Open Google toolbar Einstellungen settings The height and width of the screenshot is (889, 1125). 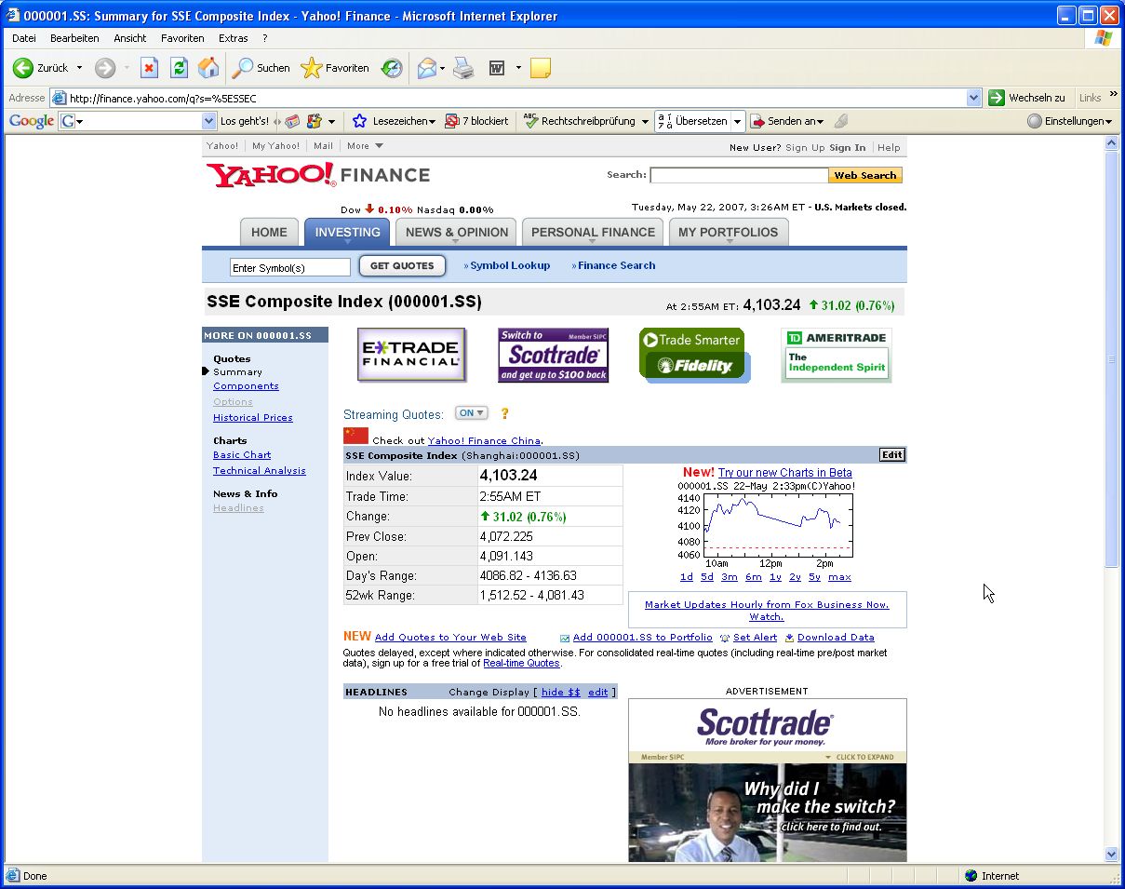(x=1069, y=121)
